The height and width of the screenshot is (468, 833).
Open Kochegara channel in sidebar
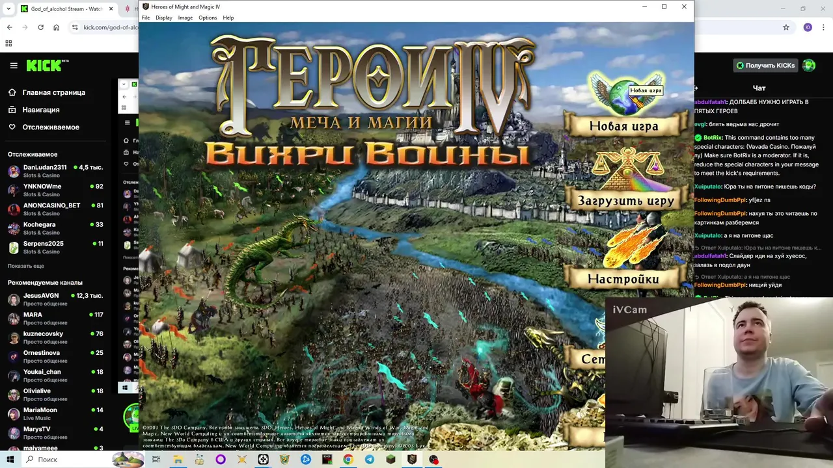coord(55,228)
